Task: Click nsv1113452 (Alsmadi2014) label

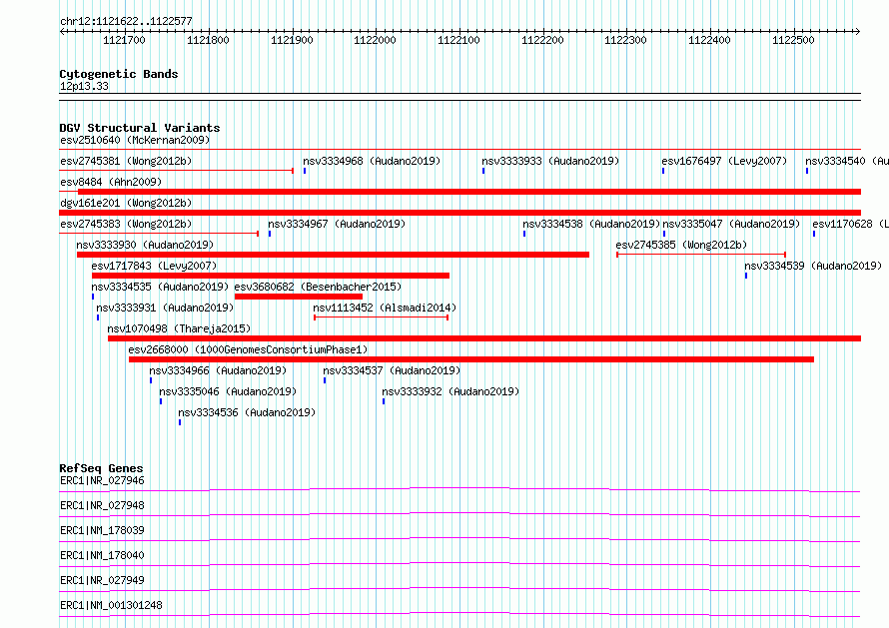Action: tap(385, 308)
